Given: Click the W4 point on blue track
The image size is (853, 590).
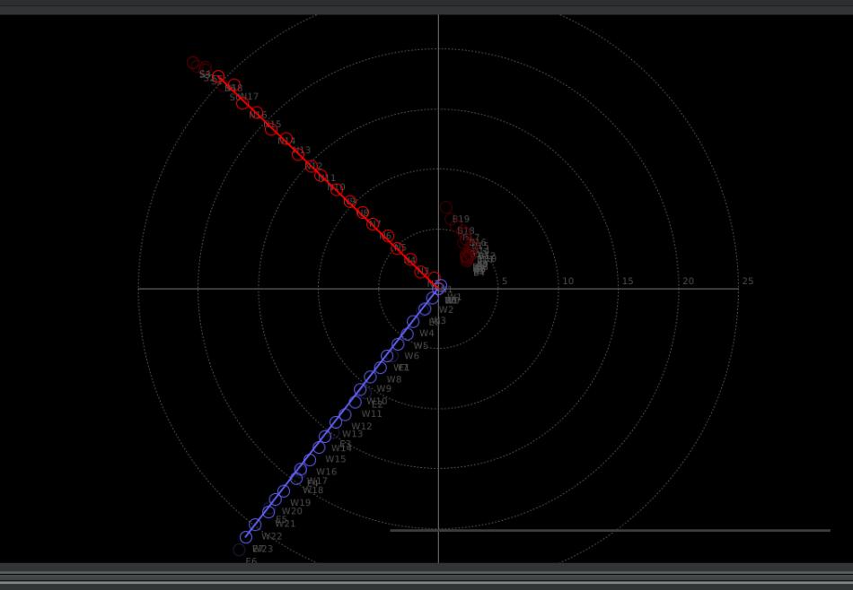Looking at the screenshot, I should click(x=407, y=334).
